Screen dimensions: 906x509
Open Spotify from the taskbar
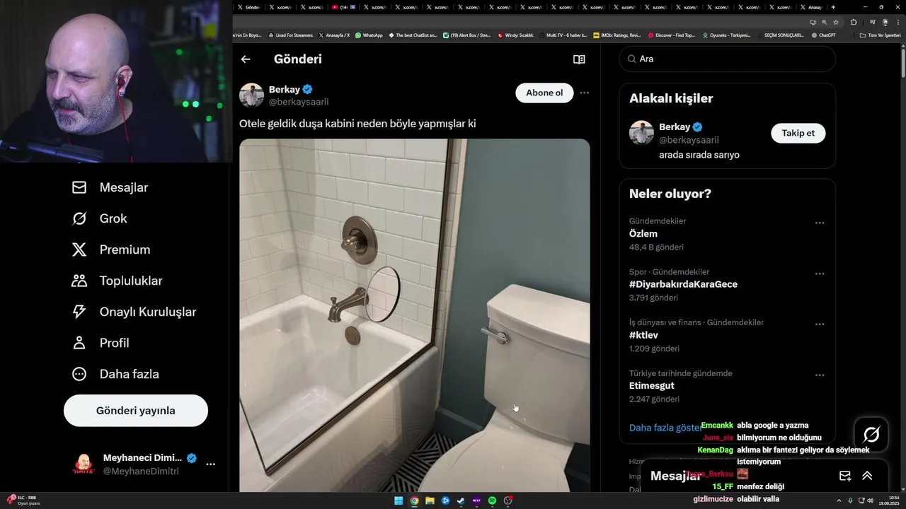tap(492, 501)
